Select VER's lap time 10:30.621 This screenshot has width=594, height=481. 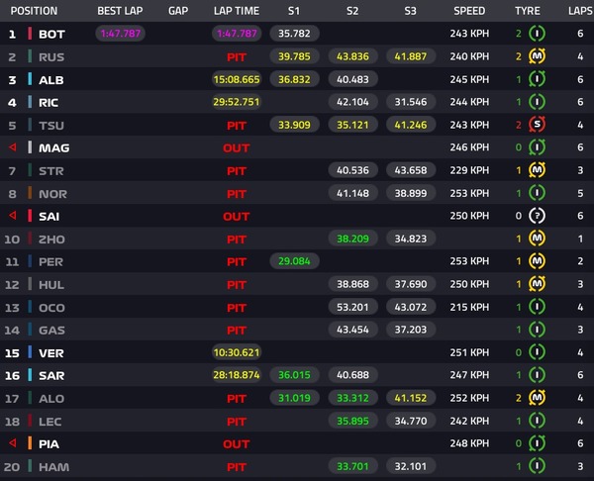[x=237, y=352]
